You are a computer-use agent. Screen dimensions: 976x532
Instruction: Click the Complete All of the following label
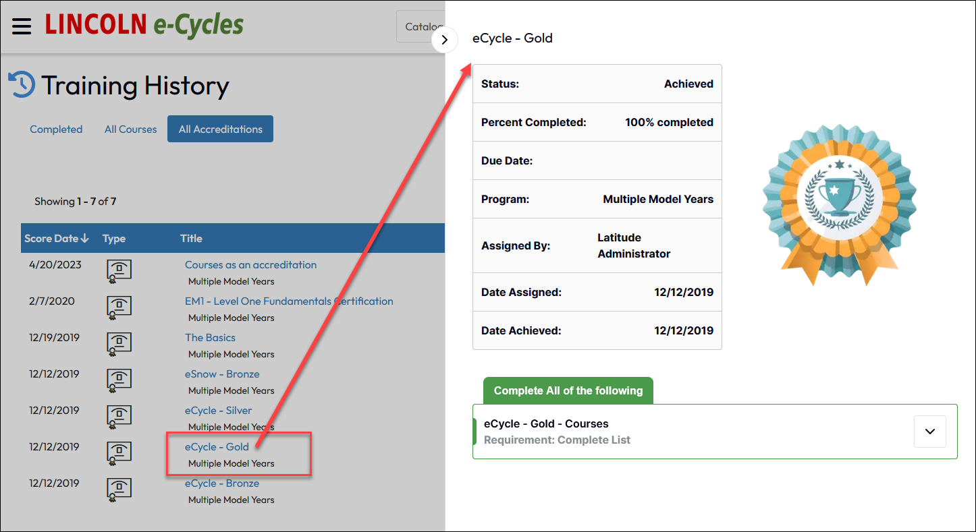point(568,390)
